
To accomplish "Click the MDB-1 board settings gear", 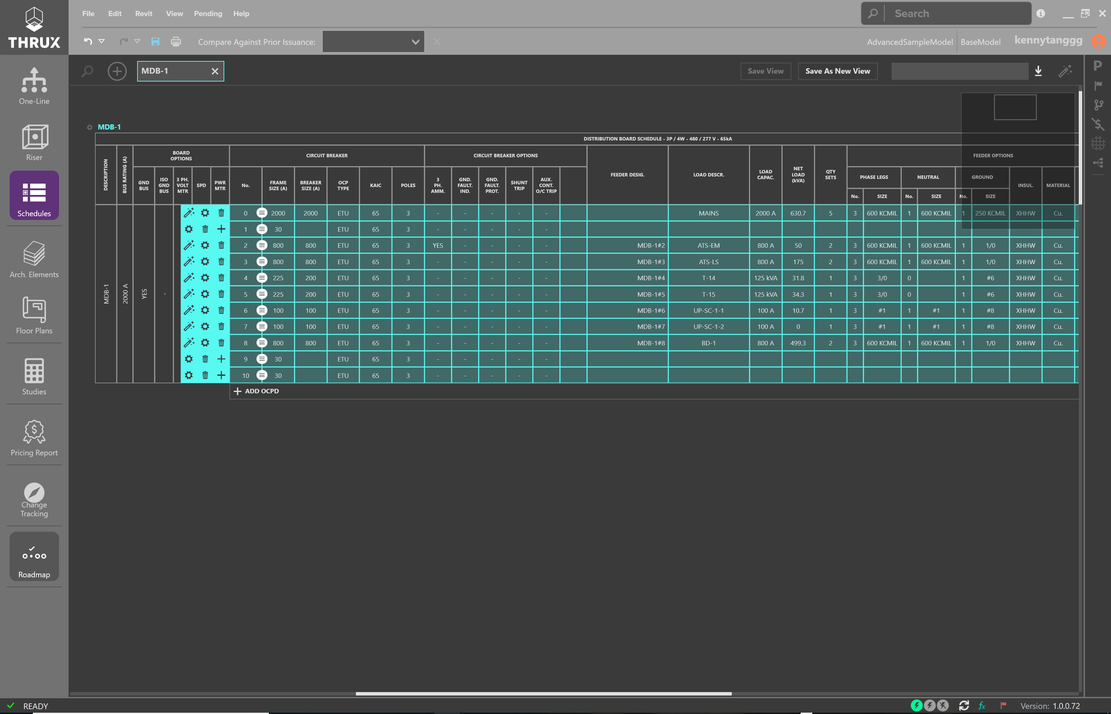I will pyautogui.click(x=89, y=127).
